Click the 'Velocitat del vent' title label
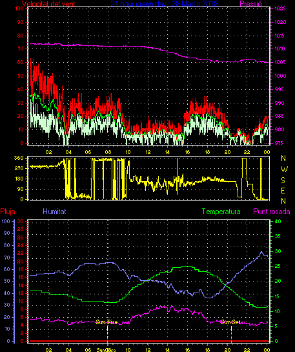Image resolution: width=295 pixels, height=352 pixels. [x=48, y=4]
